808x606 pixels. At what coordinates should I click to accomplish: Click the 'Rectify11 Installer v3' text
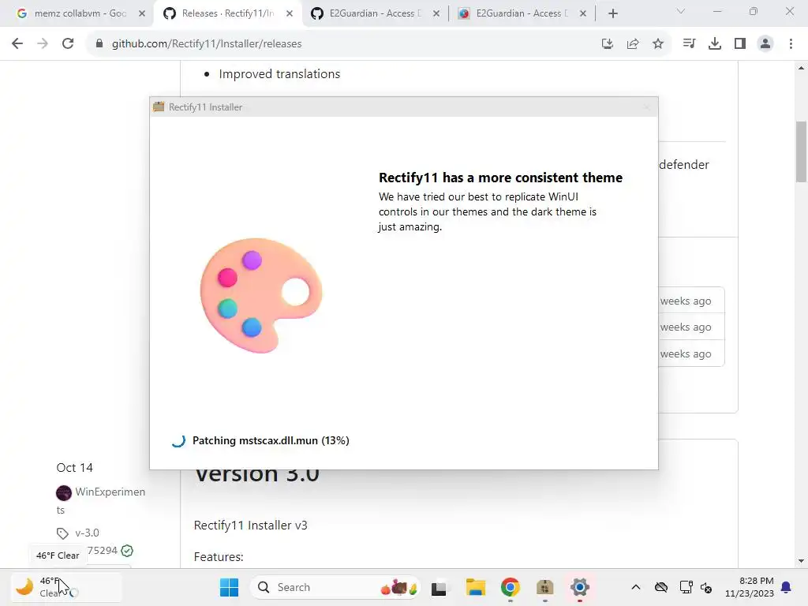250,525
